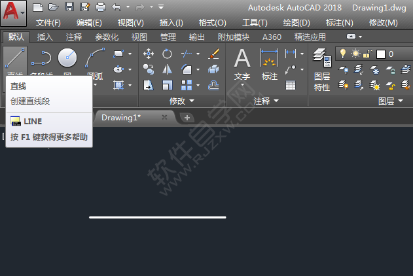Open the redo history dropdown arrow
Screen dimensions: 413x276
tap(151, 7)
